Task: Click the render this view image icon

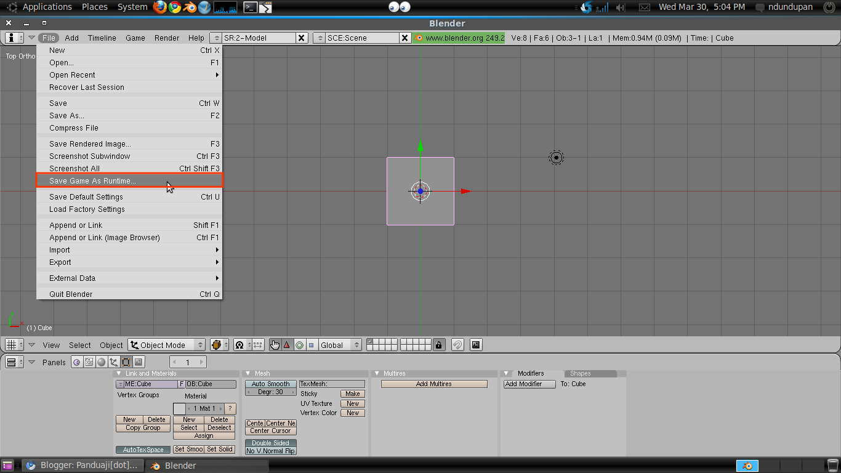Action: [476, 345]
